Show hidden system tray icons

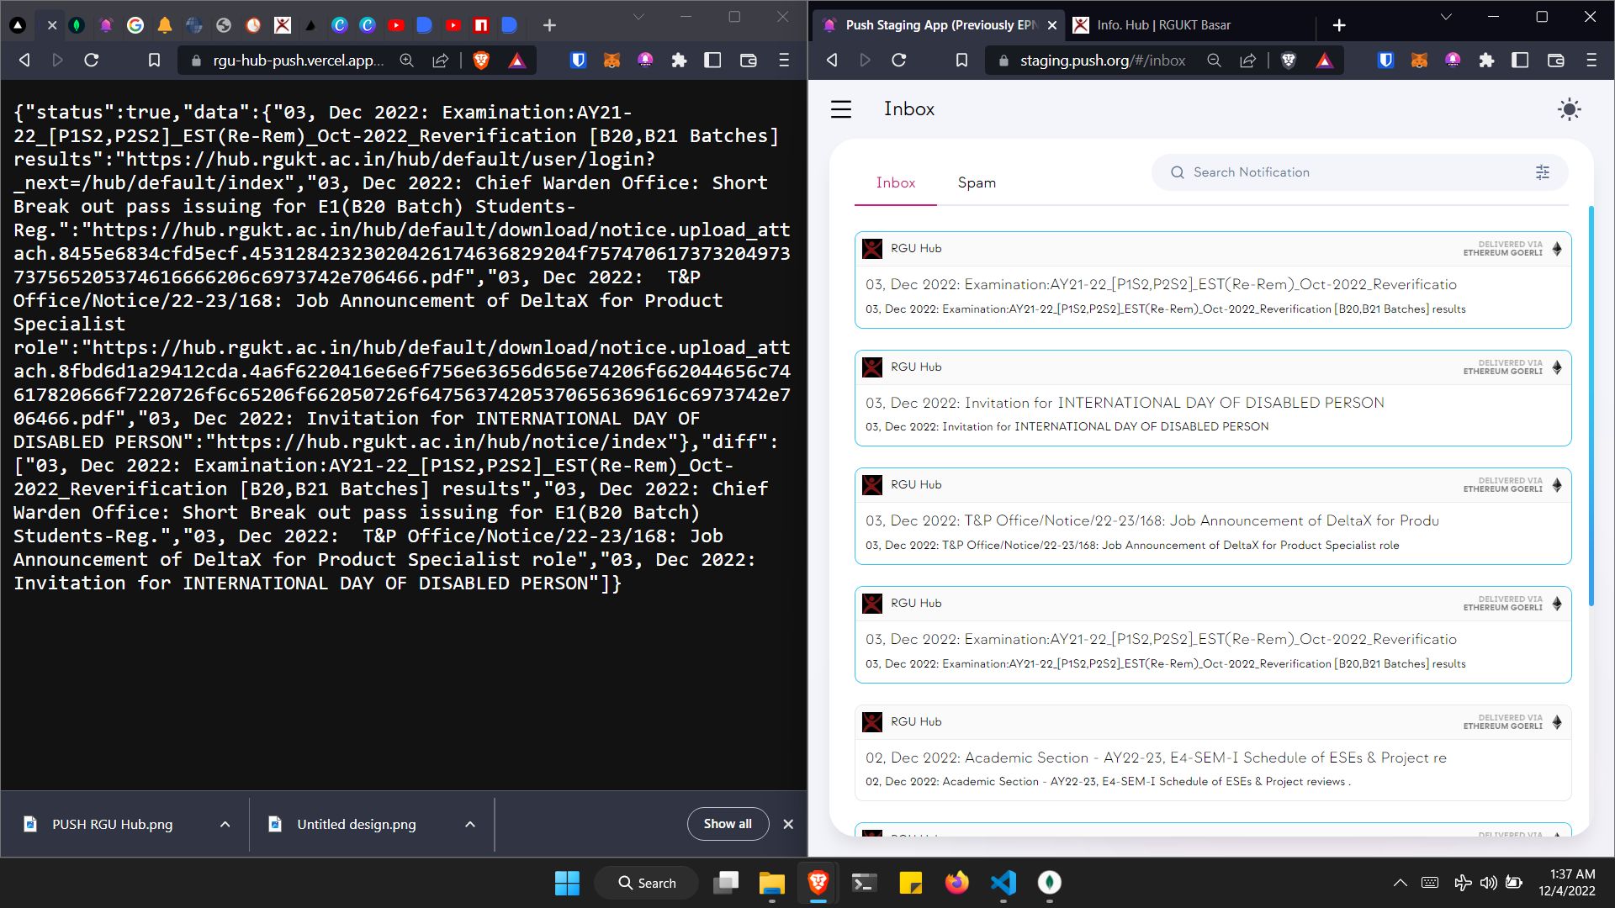(1400, 883)
